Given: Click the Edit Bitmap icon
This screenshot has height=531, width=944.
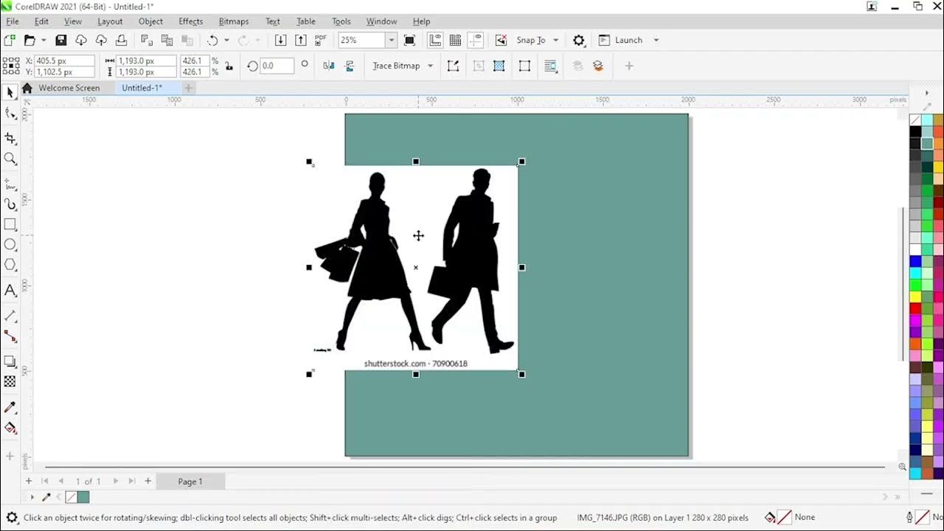Looking at the screenshot, I should click(453, 66).
